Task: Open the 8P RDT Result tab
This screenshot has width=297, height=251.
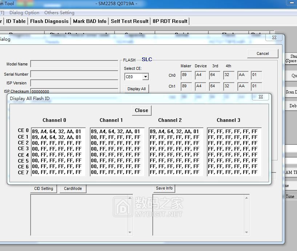Action: 170,21
